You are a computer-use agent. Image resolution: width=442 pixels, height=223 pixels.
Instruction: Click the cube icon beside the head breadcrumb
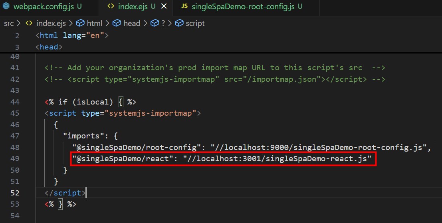click(117, 23)
